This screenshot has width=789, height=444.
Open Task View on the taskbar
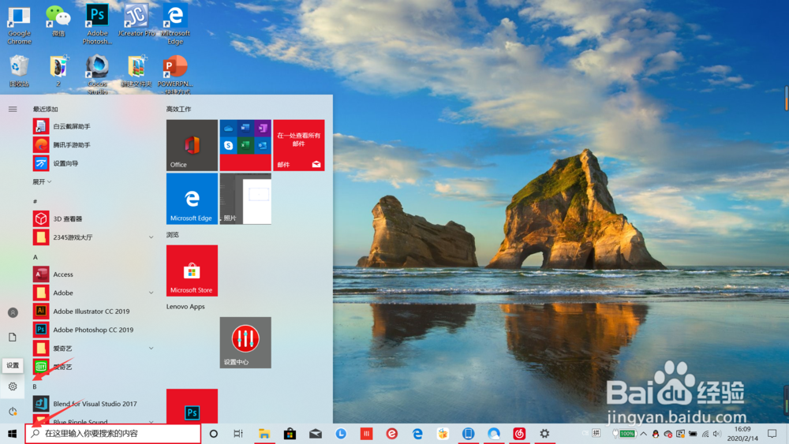click(x=238, y=434)
